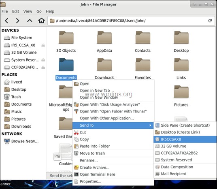Select the highlighted Documents folder icon

(66, 65)
